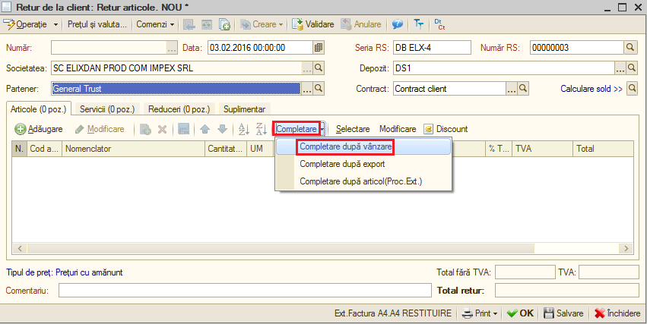Click into the Comentariu text field

[x=245, y=291]
